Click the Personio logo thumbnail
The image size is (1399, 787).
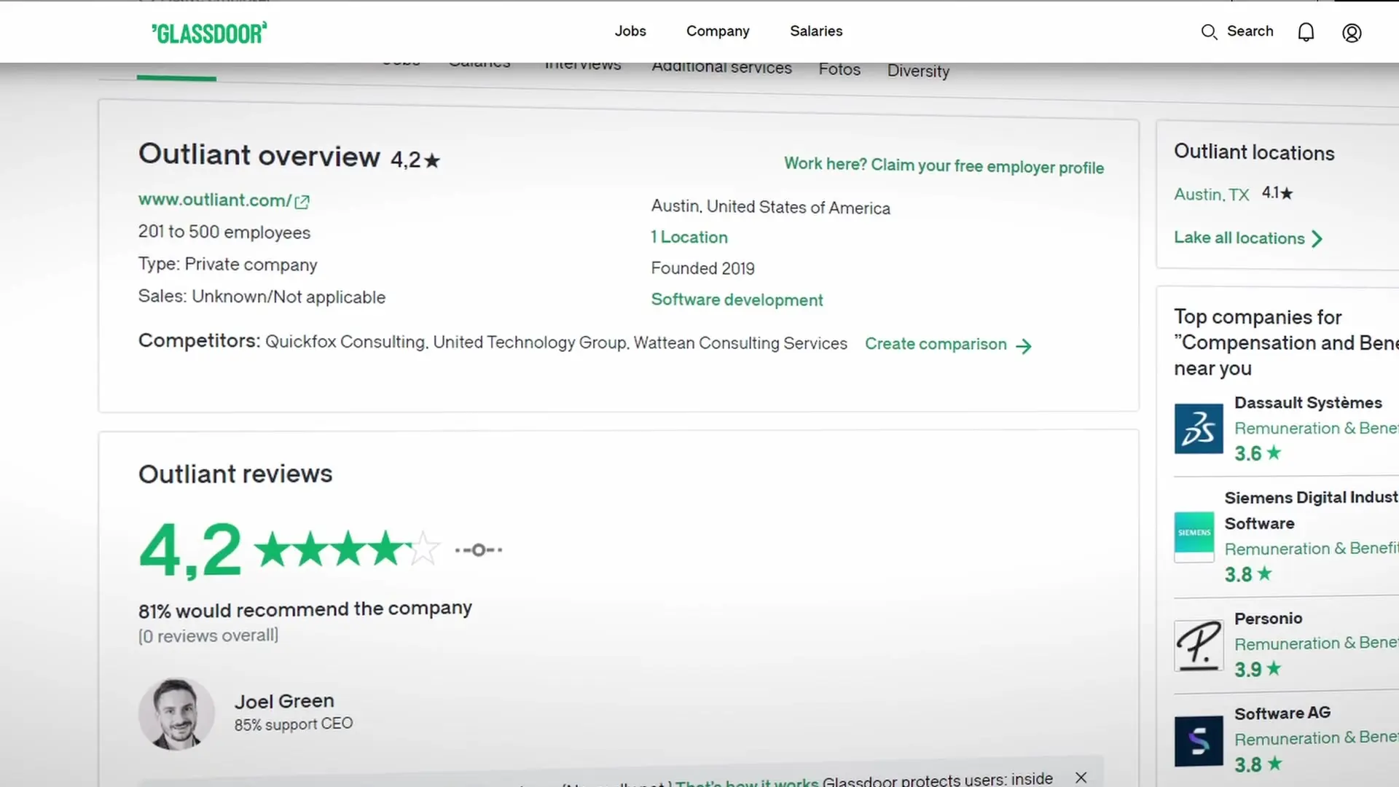[1199, 646]
